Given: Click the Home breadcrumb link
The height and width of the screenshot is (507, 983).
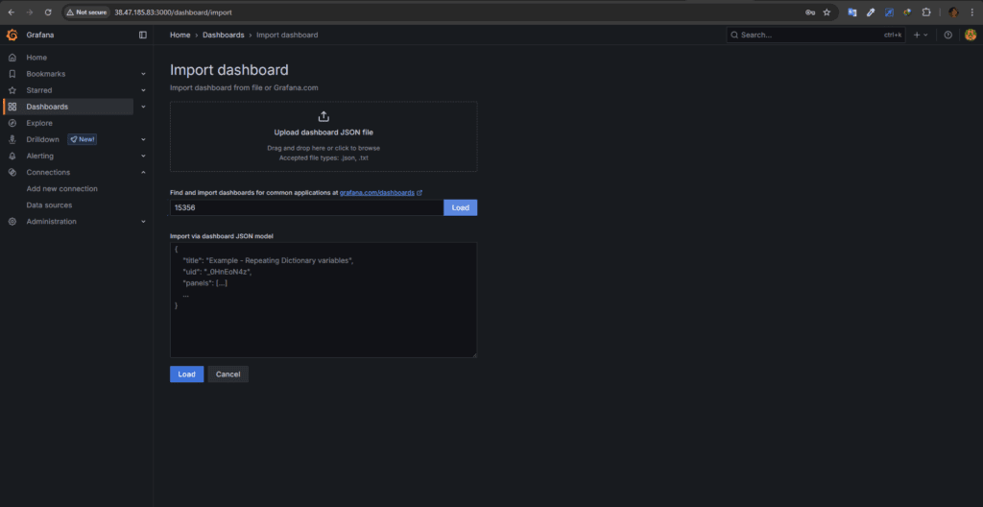Looking at the screenshot, I should point(180,36).
